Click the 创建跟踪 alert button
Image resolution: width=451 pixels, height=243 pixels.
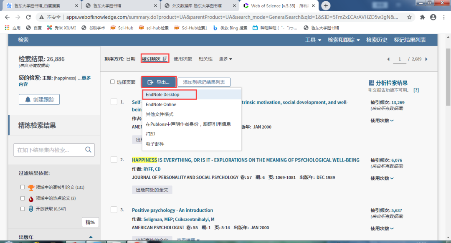click(x=39, y=99)
